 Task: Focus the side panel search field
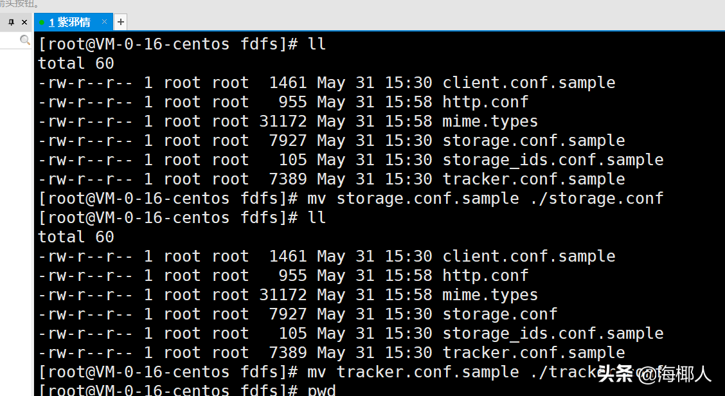point(10,40)
